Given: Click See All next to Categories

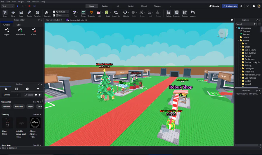Looking at the screenshot, I should (37, 102).
